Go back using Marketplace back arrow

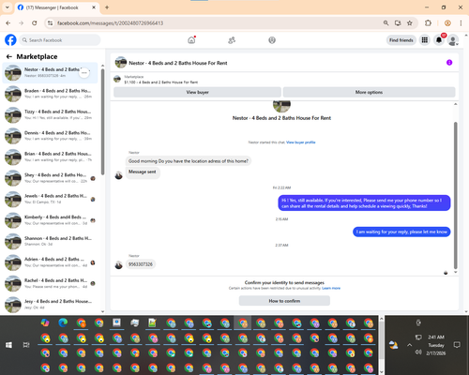(9, 56)
